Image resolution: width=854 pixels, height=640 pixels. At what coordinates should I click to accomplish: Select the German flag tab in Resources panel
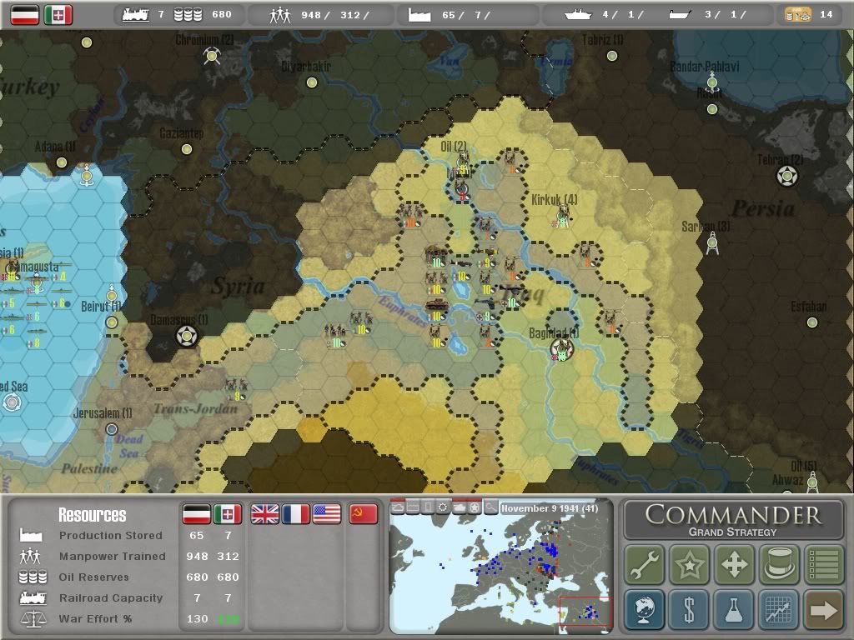click(197, 513)
